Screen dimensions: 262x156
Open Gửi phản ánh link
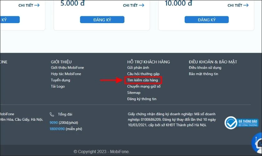[138, 68]
